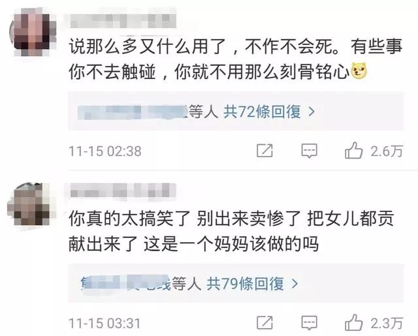Open the second commenter's avatar profile
Image resolution: width=418 pixels, height=336 pixels.
(29, 204)
